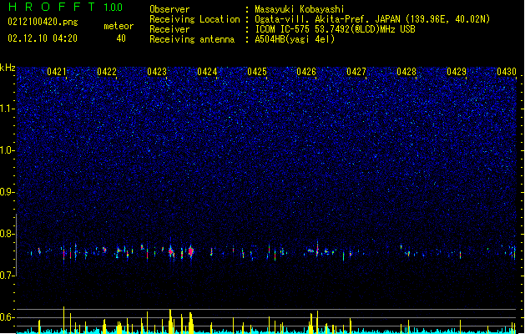The width and height of the screenshot is (525, 334).
Task: Click the file name 0212100420.png
Action: [x=43, y=23]
